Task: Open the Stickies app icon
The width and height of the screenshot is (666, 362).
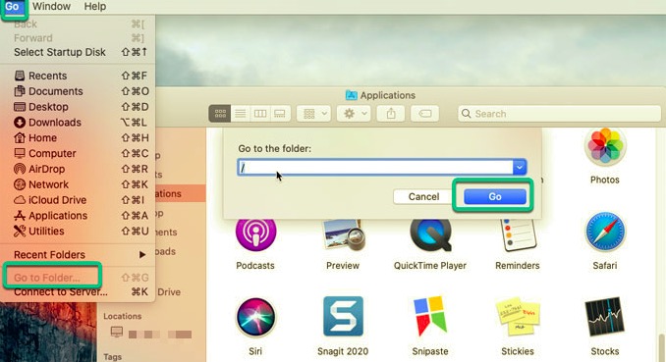Action: click(x=518, y=317)
